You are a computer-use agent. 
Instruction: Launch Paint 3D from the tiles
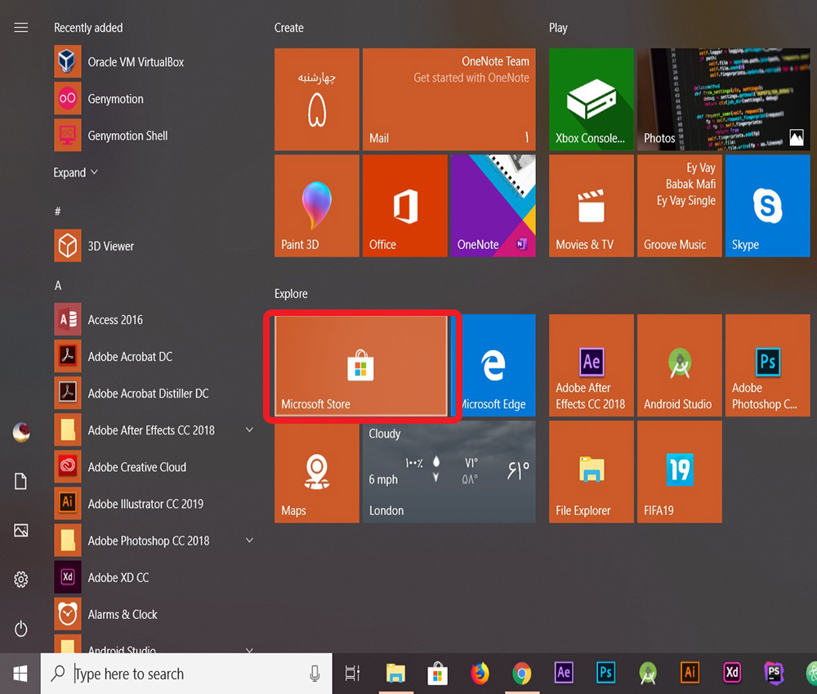click(x=317, y=206)
